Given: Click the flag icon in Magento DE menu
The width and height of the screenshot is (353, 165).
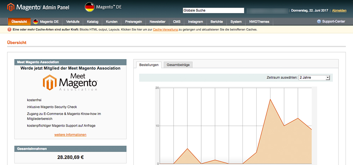Looking at the screenshot, I should [x=36, y=22].
